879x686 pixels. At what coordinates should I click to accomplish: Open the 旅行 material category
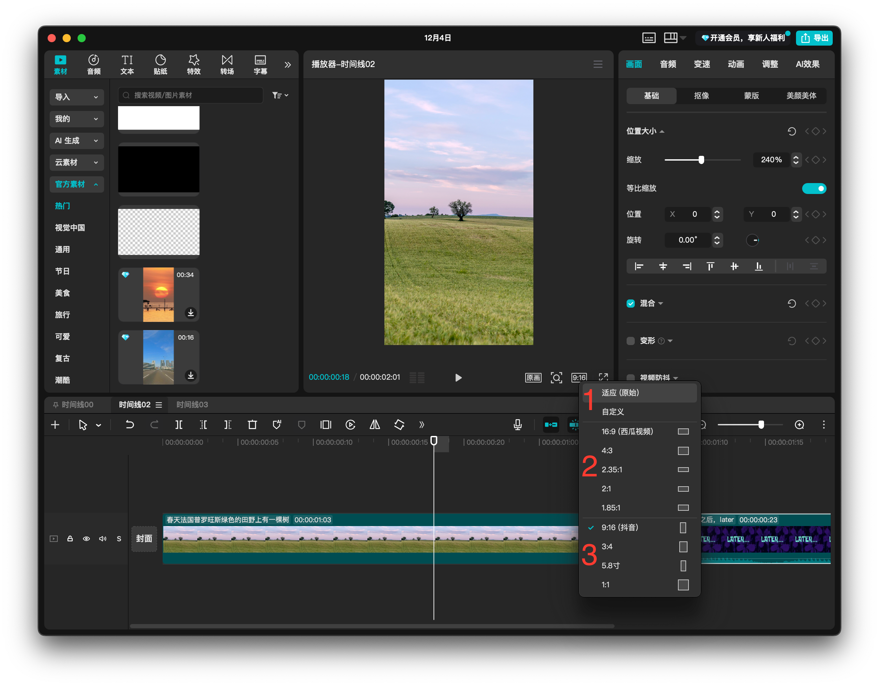[x=62, y=315]
